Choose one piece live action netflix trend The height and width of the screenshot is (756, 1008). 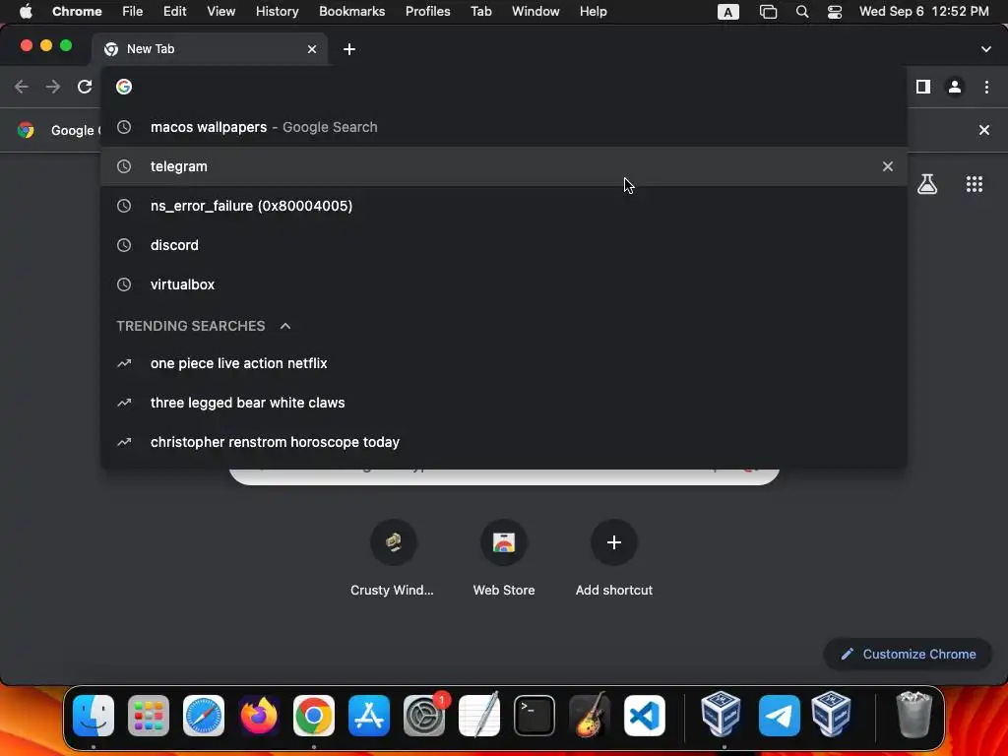[504, 363]
